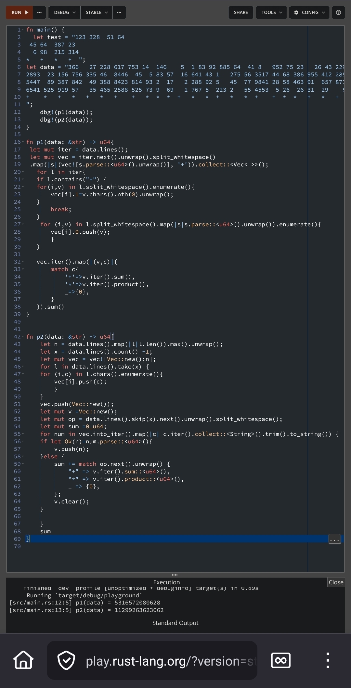Open the DEBUG mode dropdown
Viewport: 351px width, 688px height.
pyautogui.click(x=65, y=12)
